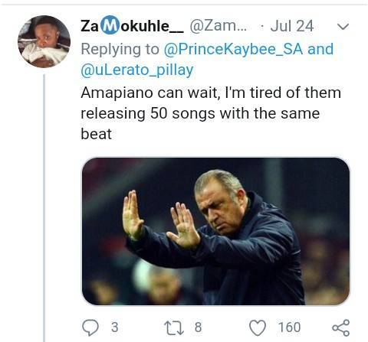The image size is (368, 342).
Task: Click the ZaMokuhle__ display name
Action: 132,25
